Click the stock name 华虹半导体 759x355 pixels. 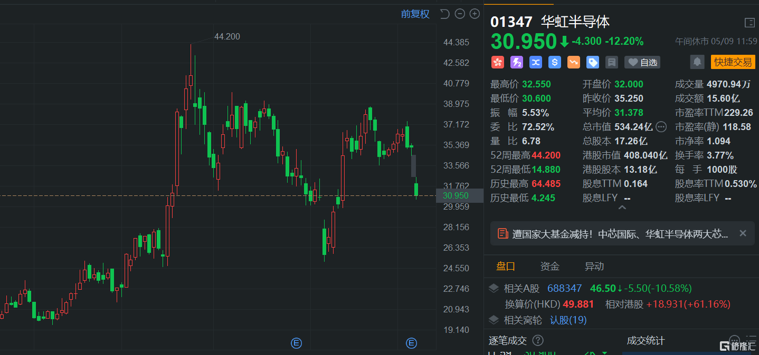[575, 22]
